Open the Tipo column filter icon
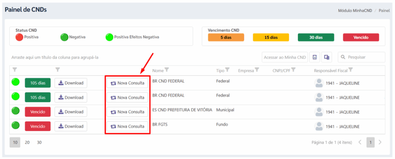 coord(227,70)
